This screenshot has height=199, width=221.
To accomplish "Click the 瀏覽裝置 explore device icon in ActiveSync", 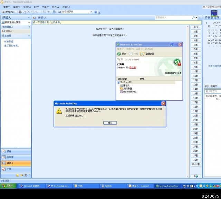I will [x=142, y=54].
